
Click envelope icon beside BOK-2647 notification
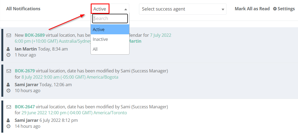click(x=9, y=107)
